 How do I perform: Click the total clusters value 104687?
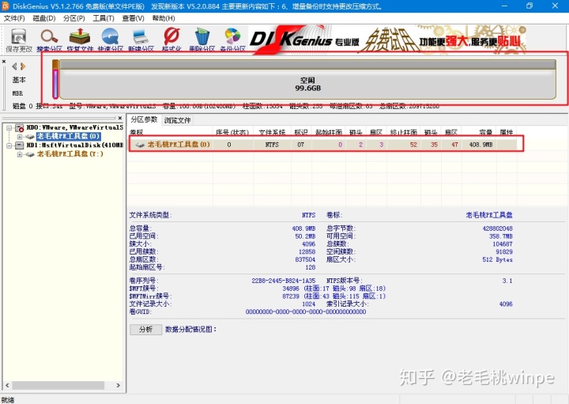(x=503, y=244)
